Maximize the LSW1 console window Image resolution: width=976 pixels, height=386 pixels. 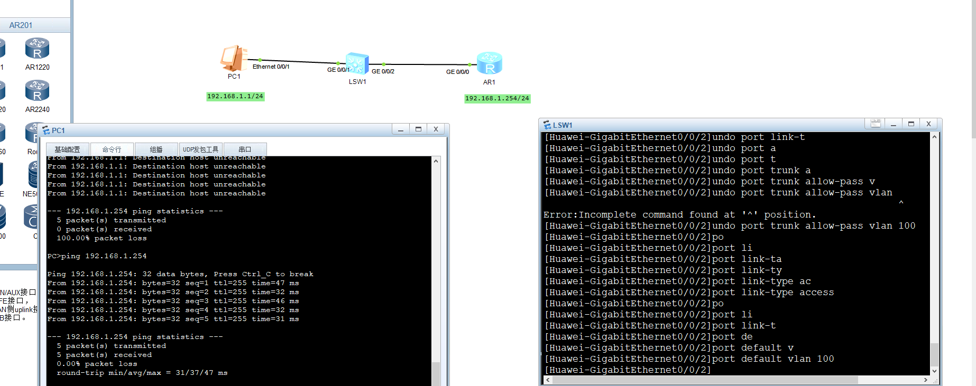911,124
